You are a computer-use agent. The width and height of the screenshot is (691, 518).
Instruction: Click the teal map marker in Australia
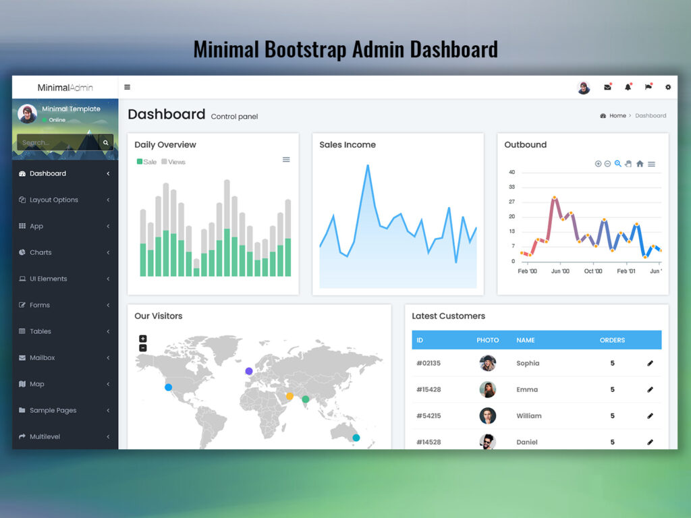point(356,437)
